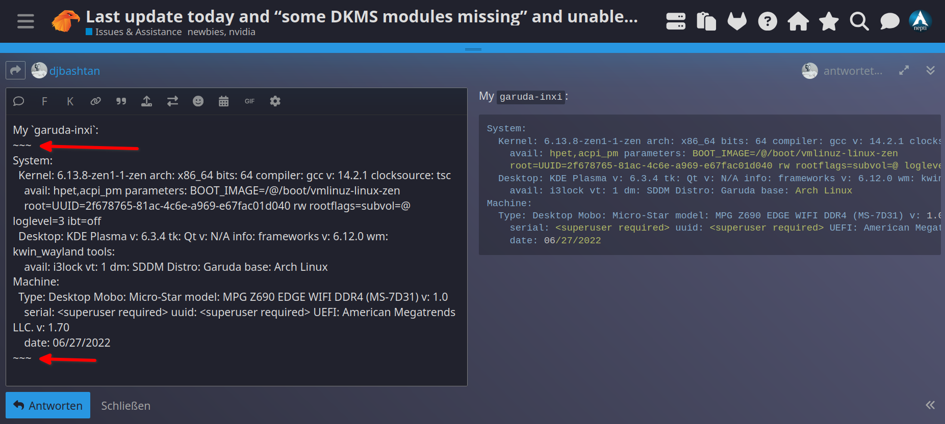This screenshot has height=424, width=945.
Task: Hide preview pane with double left chevron
Action: click(930, 405)
